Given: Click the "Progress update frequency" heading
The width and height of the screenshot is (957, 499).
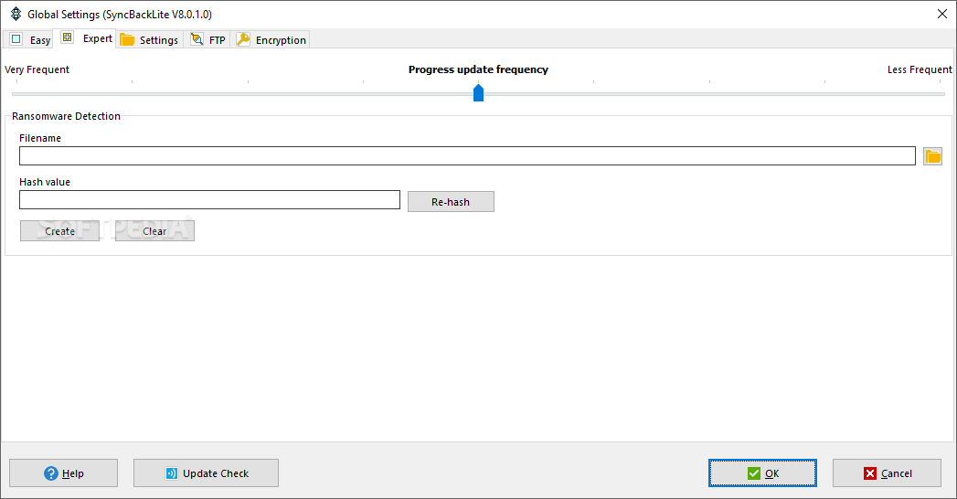Looking at the screenshot, I should [x=479, y=69].
